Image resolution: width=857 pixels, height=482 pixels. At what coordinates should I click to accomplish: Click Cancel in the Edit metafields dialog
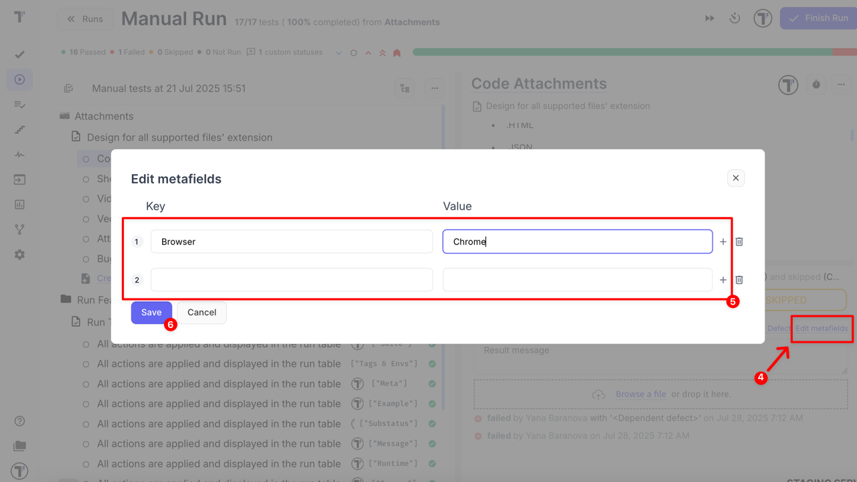point(202,313)
